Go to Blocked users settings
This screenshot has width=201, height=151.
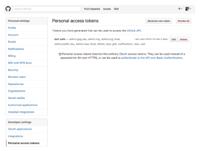[27, 77]
